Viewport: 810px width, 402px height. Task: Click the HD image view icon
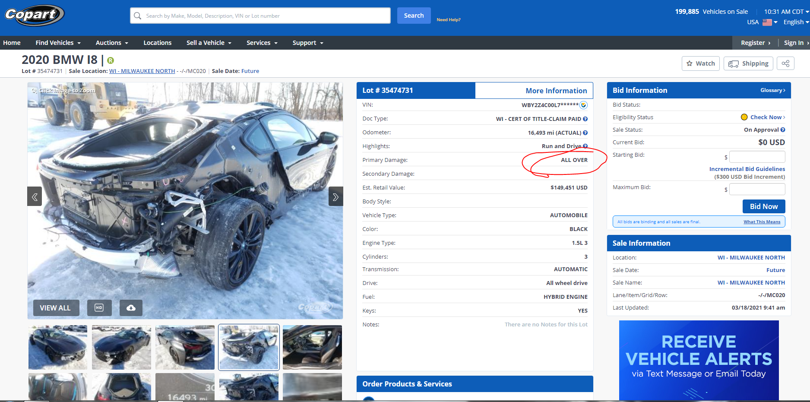pos(99,308)
